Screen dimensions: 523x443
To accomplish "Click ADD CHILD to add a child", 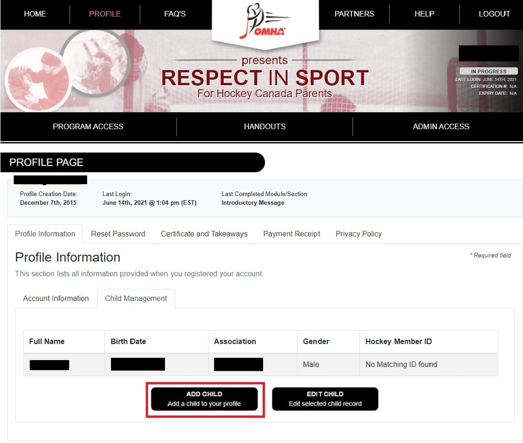I will [204, 399].
